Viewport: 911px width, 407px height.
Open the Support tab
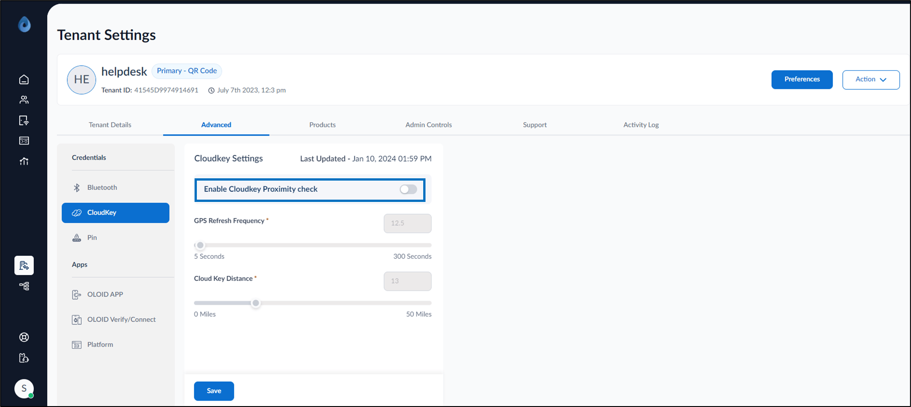[535, 125]
